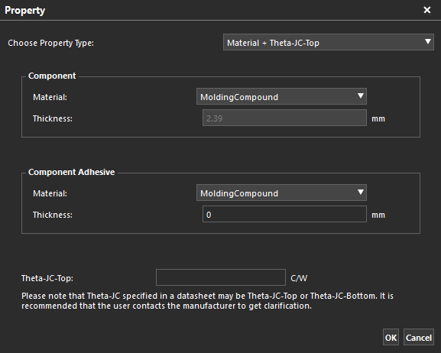Click the Adhesive Material dropdown arrow icon
This screenshot has height=353, width=441.
point(360,192)
